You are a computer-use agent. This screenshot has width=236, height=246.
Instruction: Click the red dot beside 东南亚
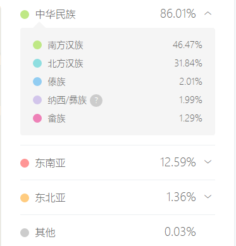(x=25, y=163)
